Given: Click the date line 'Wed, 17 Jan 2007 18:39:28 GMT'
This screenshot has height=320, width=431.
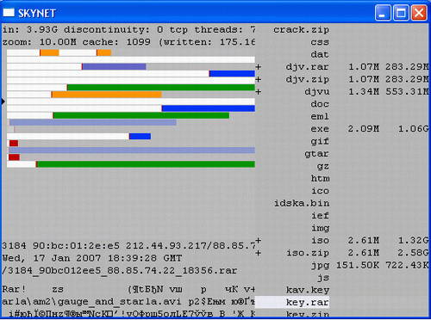Looking at the screenshot, I should click(x=91, y=258).
